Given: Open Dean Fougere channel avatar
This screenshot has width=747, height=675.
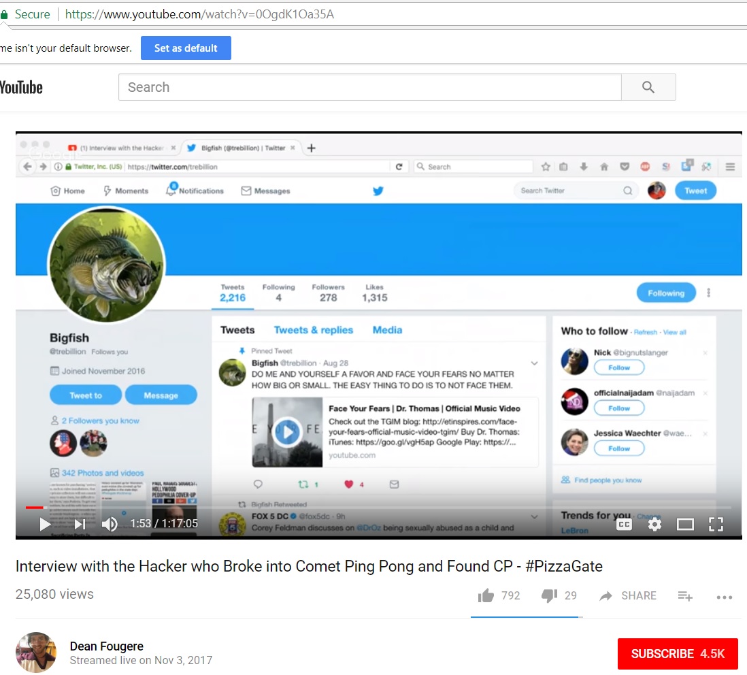Looking at the screenshot, I should click(x=36, y=652).
